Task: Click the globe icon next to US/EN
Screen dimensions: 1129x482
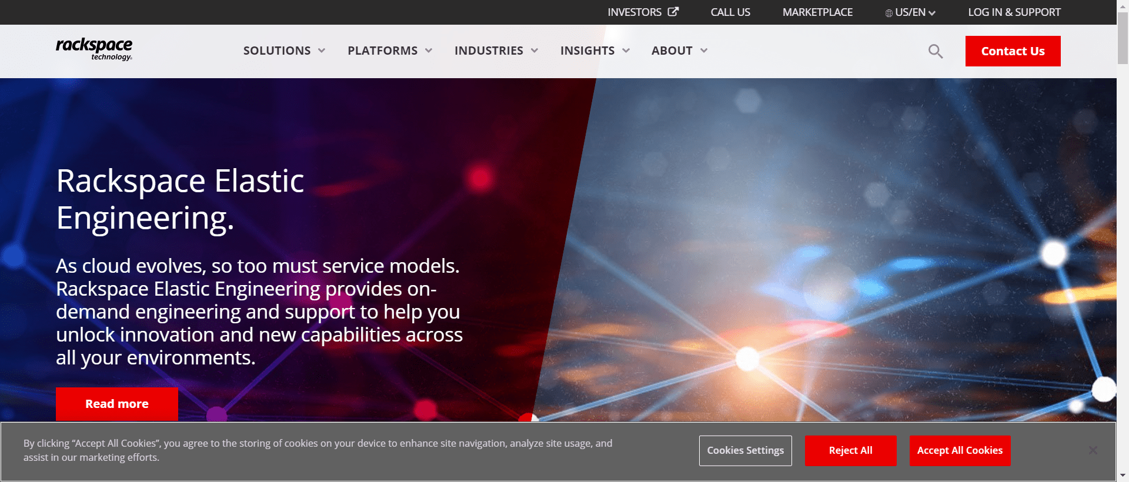Action: pyautogui.click(x=888, y=13)
